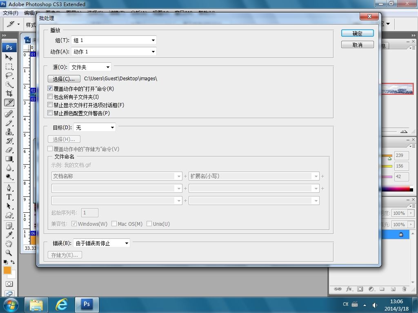Screen dimensions: 418x313
Task: Select the Crop tool
Action: [9, 93]
